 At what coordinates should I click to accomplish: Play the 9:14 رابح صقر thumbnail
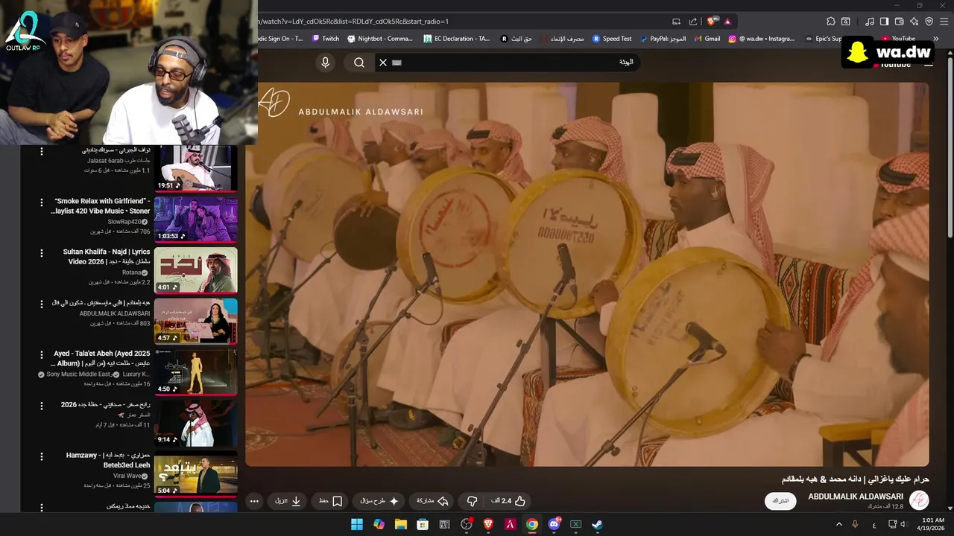click(x=196, y=422)
